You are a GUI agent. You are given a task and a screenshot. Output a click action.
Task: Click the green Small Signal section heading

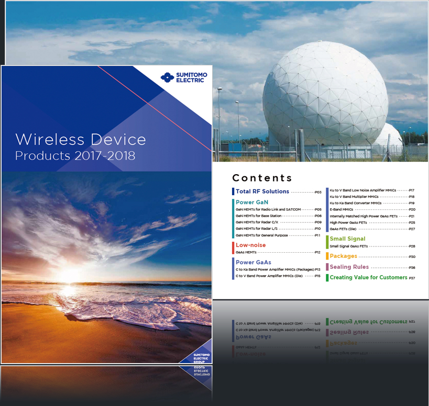coord(347,239)
